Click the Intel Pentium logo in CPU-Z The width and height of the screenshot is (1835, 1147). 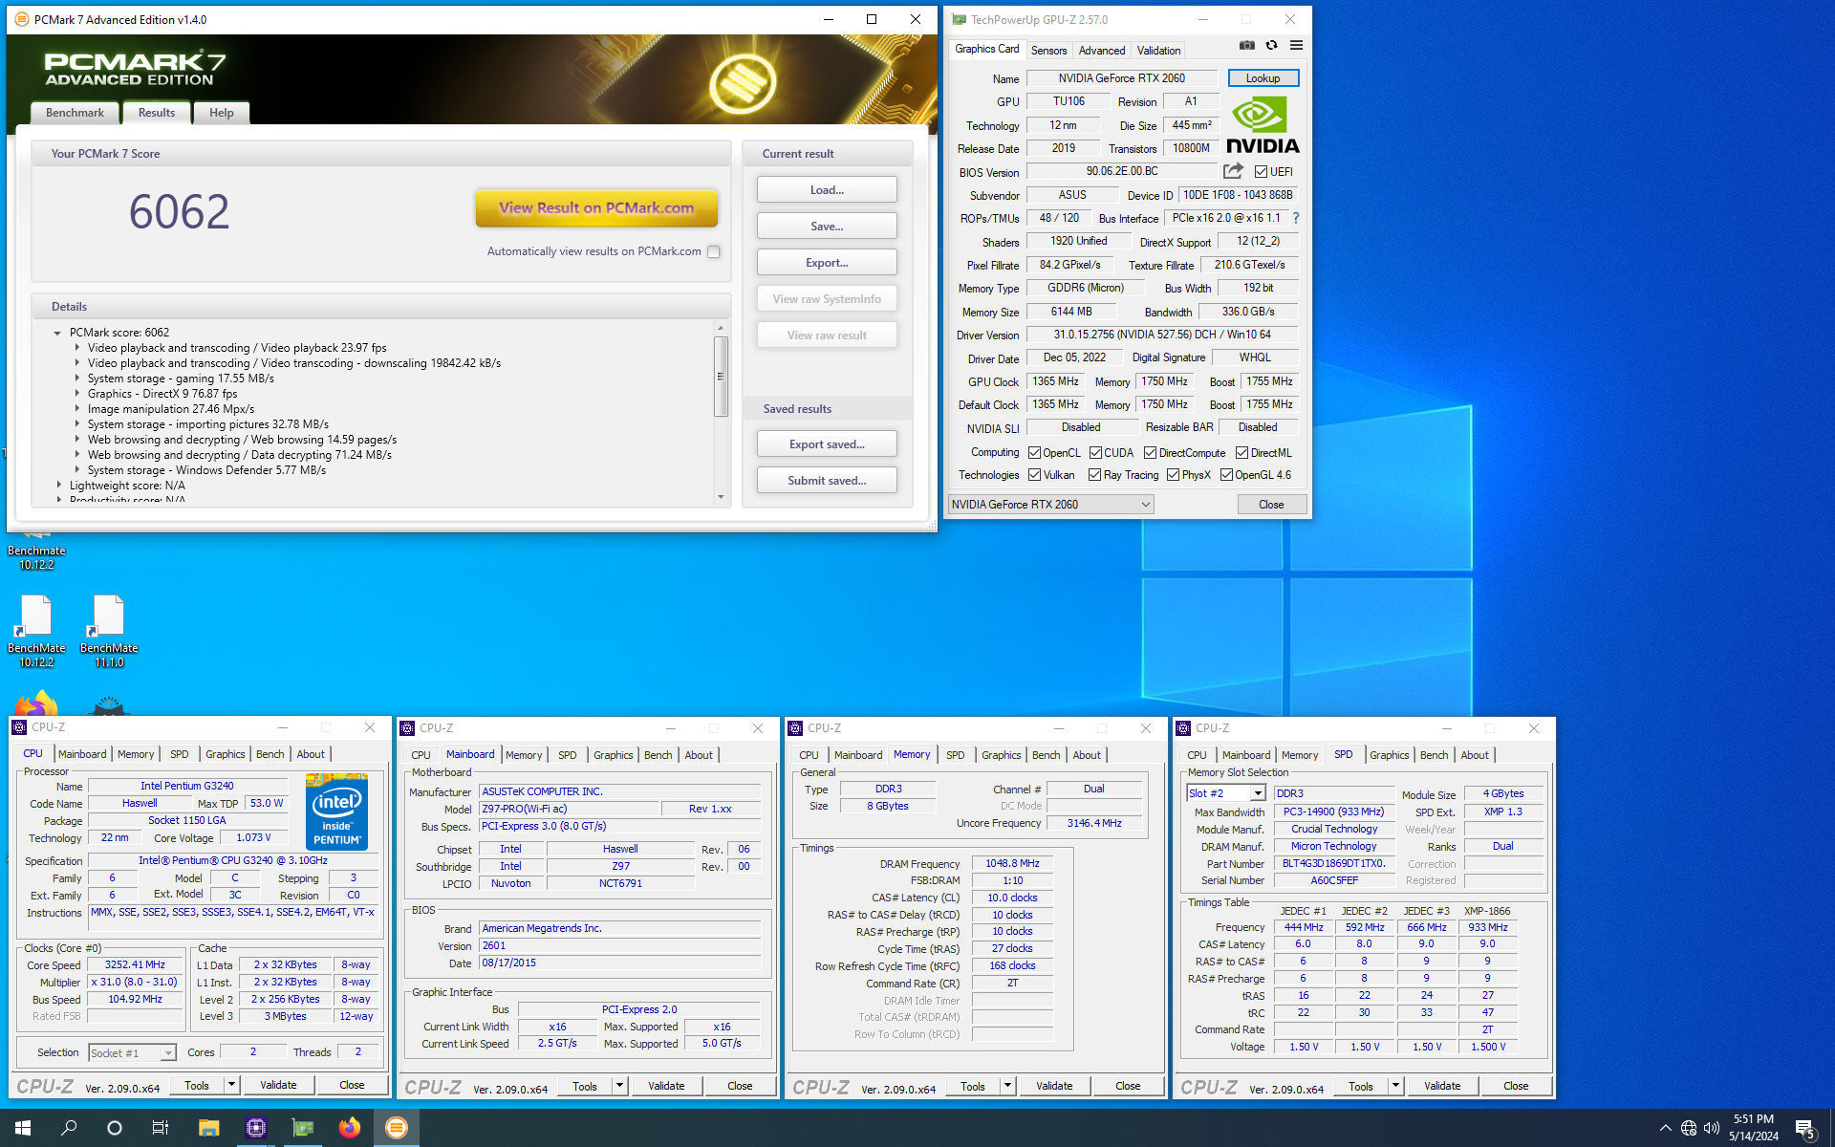tap(336, 811)
